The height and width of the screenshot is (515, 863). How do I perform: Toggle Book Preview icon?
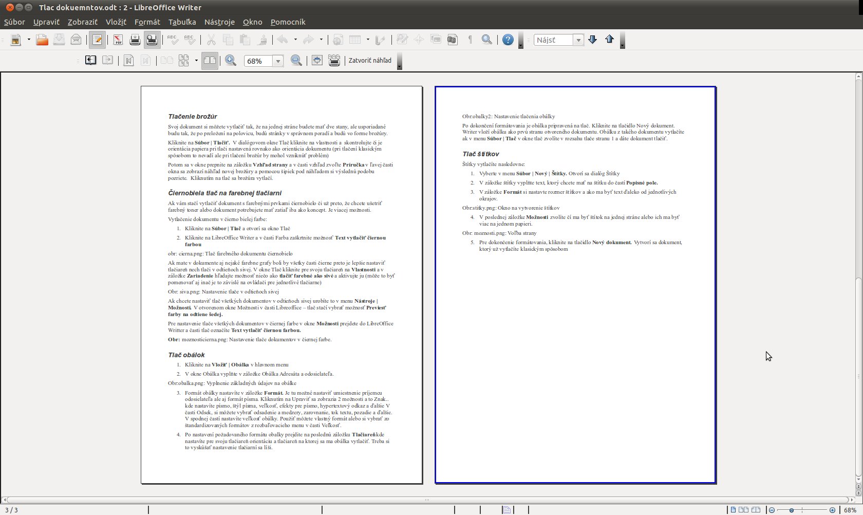[x=210, y=60]
